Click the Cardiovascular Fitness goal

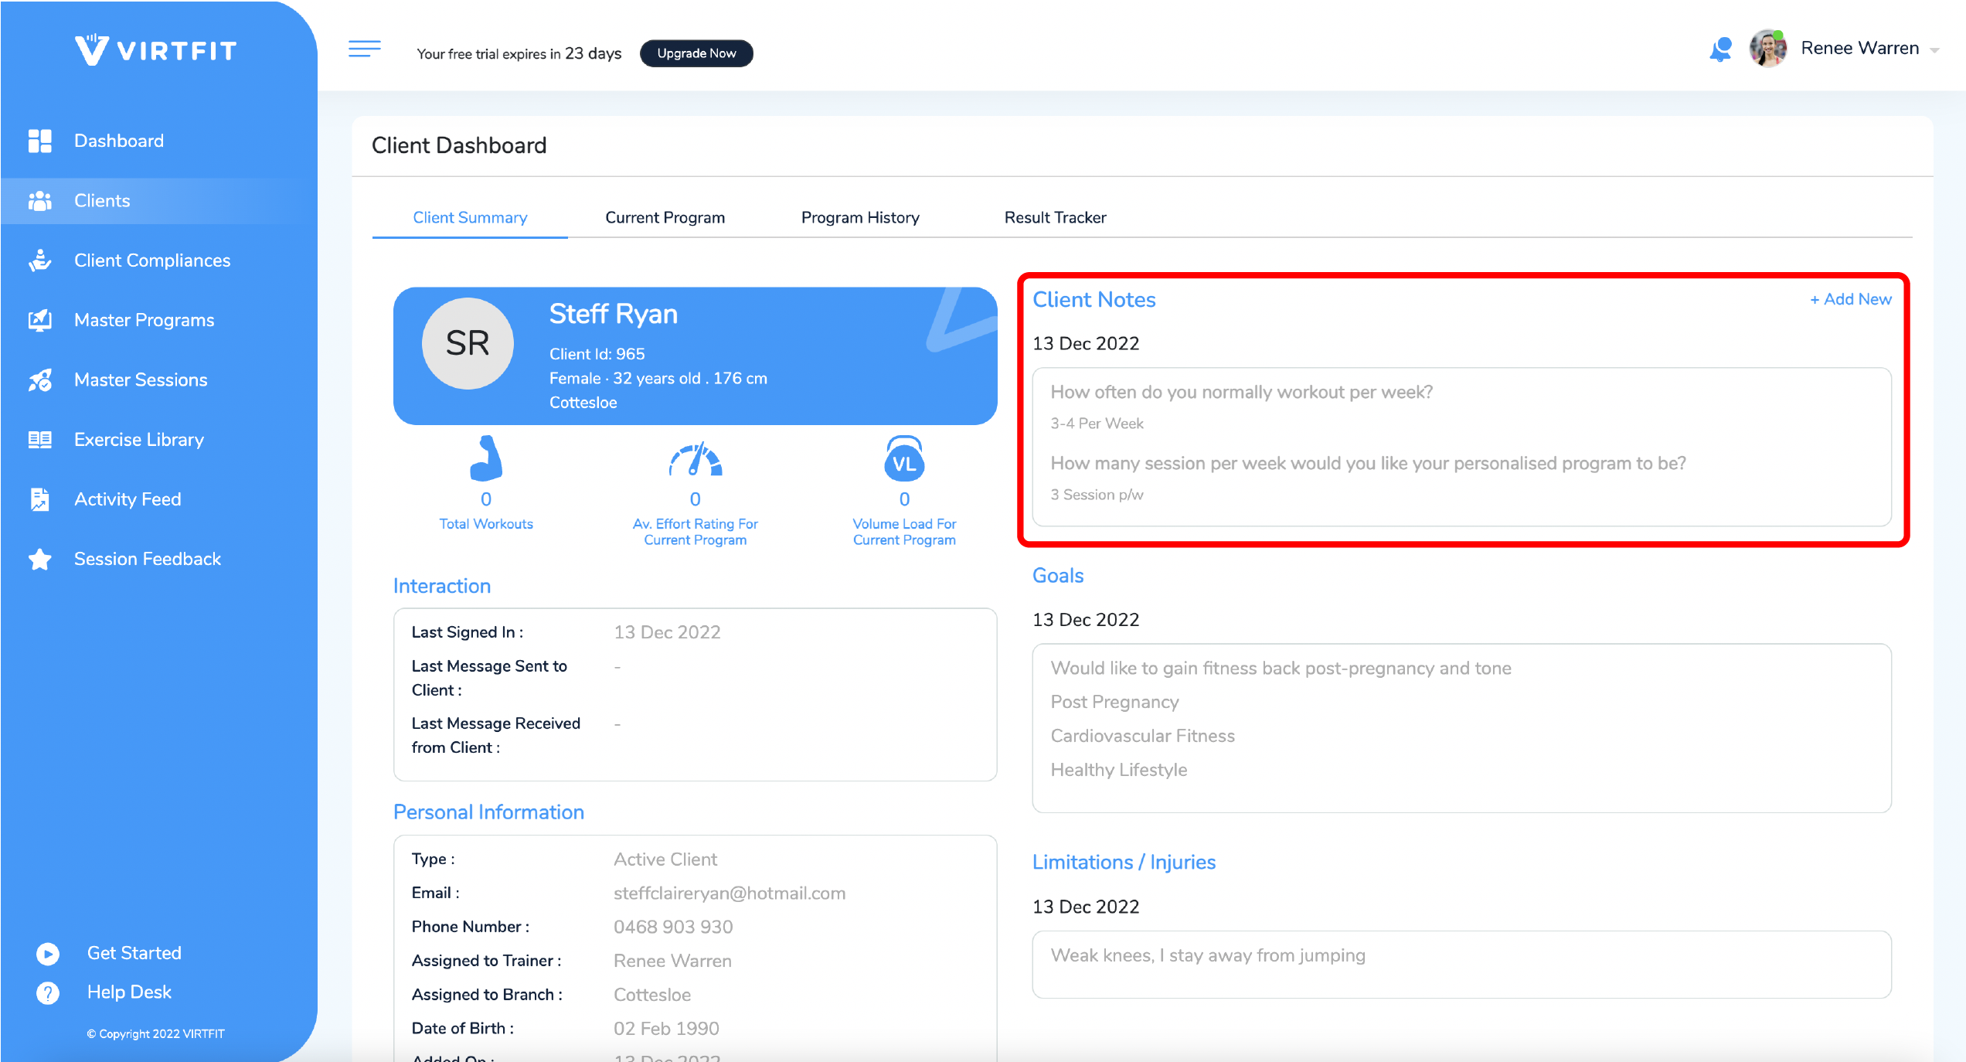coord(1142,736)
